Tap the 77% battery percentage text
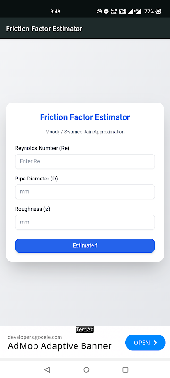The height and width of the screenshot is (378, 170). click(149, 11)
